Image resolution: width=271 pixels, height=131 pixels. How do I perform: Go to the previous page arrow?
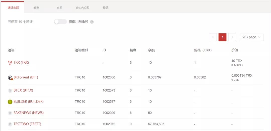click(213, 37)
